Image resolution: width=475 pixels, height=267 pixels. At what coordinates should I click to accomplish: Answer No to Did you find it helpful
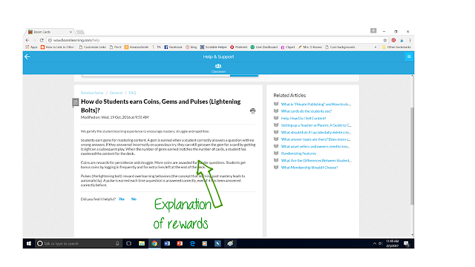click(x=134, y=199)
